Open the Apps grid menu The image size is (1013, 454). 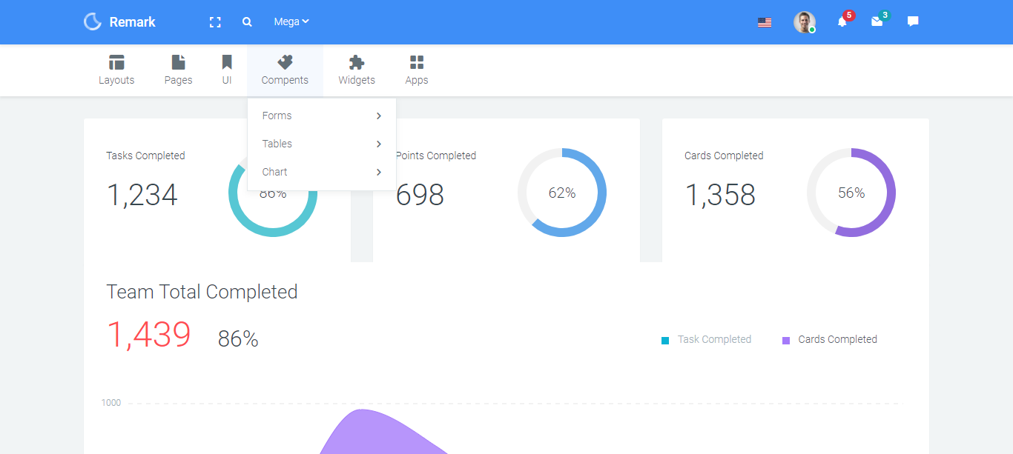point(417,70)
